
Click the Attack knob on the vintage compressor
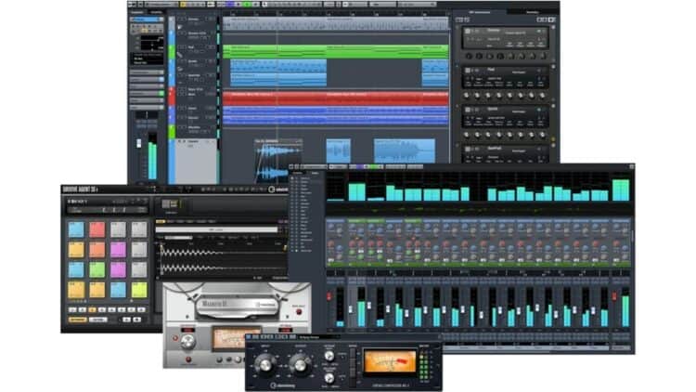click(x=329, y=356)
